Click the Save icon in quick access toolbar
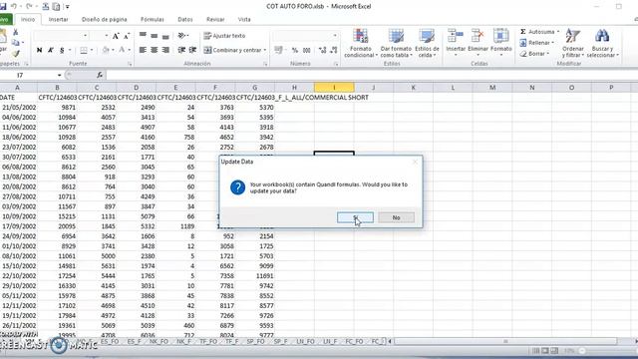This screenshot has width=638, height=359. 3,7
